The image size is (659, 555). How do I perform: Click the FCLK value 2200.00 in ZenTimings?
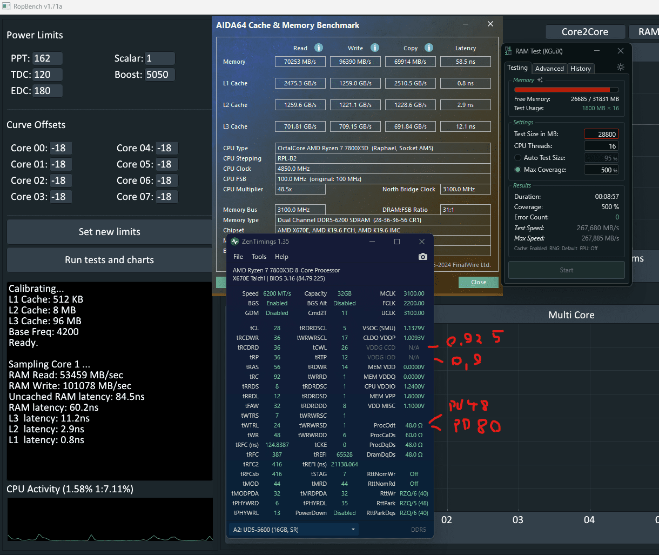413,303
